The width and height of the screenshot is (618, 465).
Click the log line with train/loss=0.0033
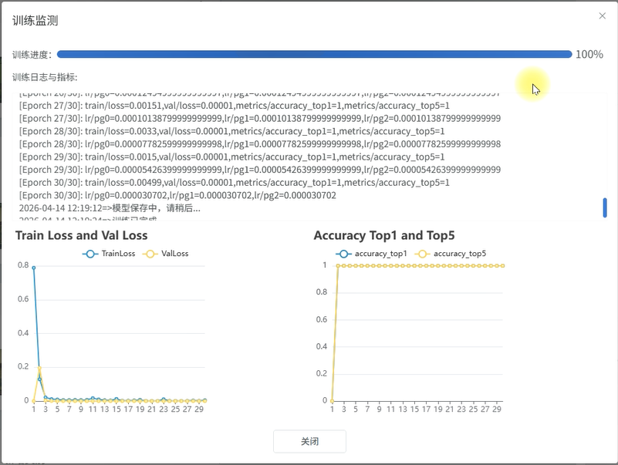(231, 131)
